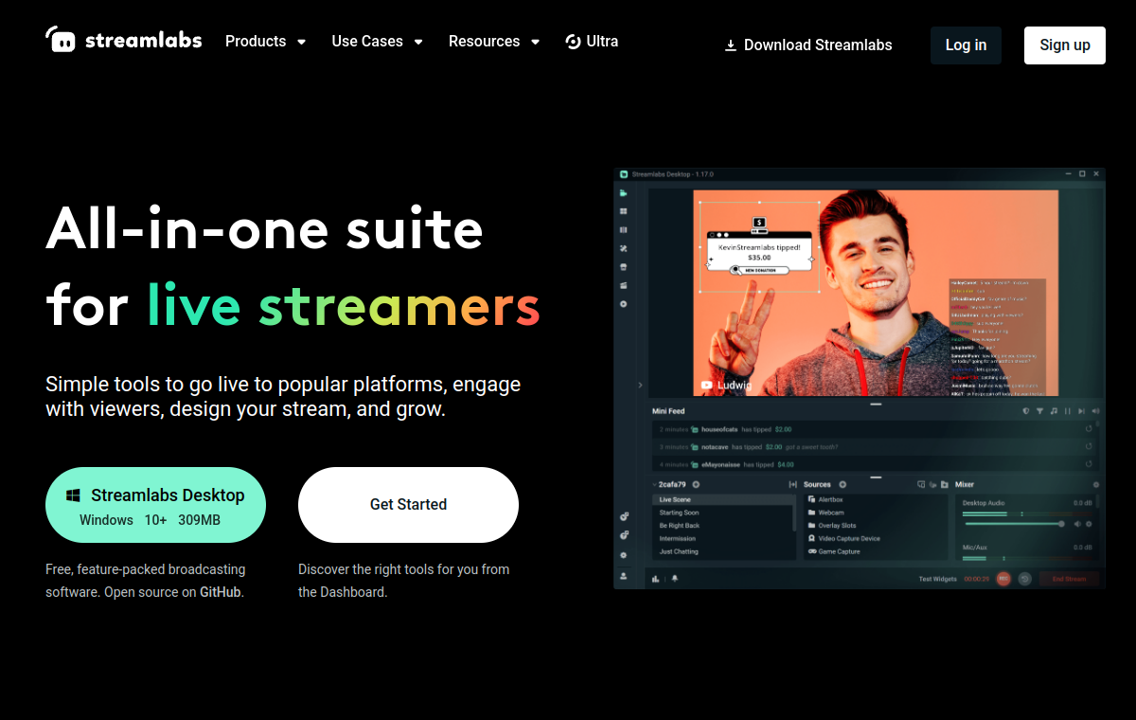Click the add folder icon in Sources

pyautogui.click(x=945, y=485)
